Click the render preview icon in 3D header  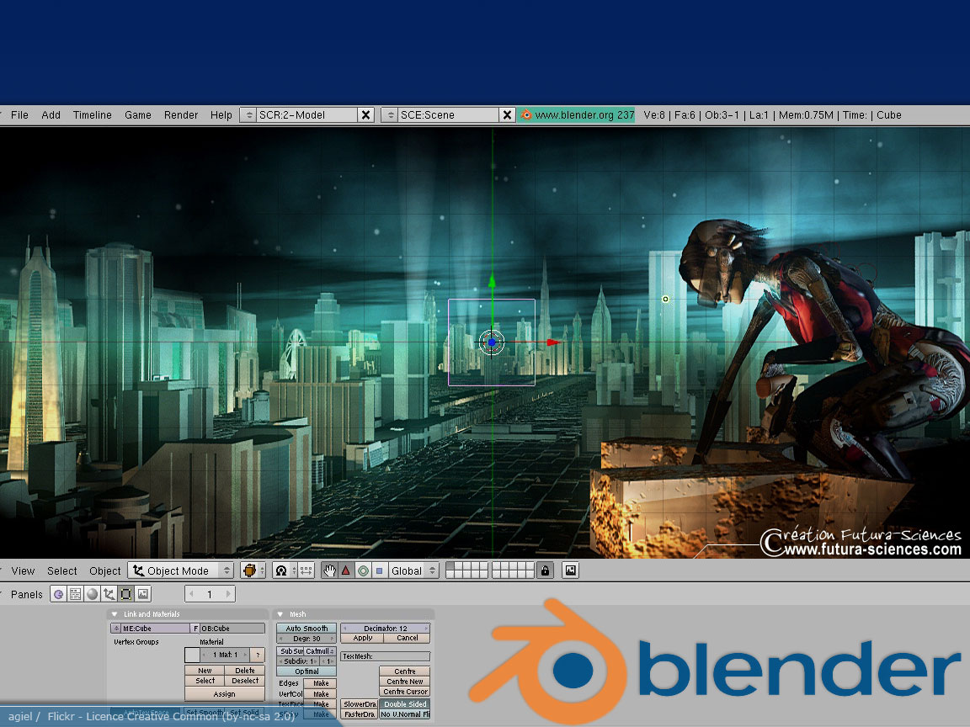pyautogui.click(x=570, y=570)
